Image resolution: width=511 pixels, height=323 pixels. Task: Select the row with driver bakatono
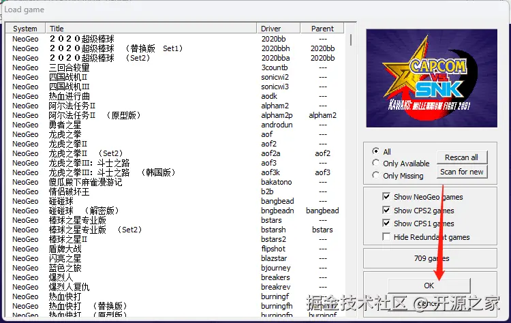pyautogui.click(x=174, y=182)
